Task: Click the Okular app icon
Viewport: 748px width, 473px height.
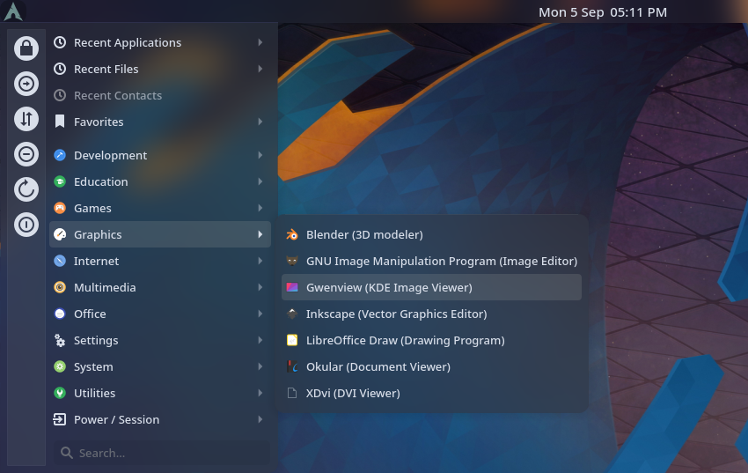Action: [x=292, y=366]
